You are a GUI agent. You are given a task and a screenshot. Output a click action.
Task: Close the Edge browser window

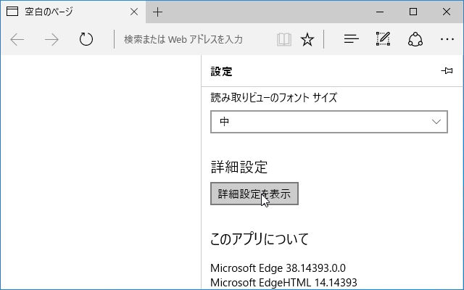[447, 12]
